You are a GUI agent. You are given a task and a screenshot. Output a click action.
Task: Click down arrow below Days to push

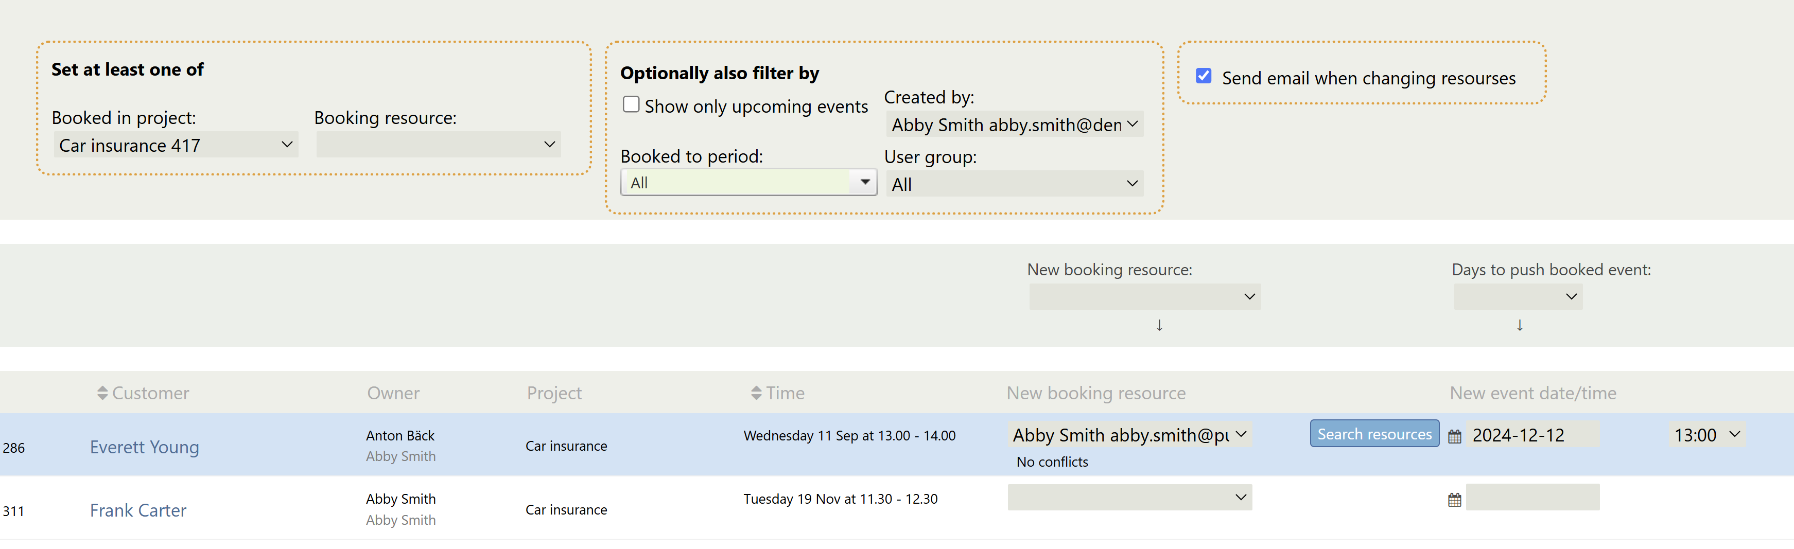click(x=1519, y=325)
